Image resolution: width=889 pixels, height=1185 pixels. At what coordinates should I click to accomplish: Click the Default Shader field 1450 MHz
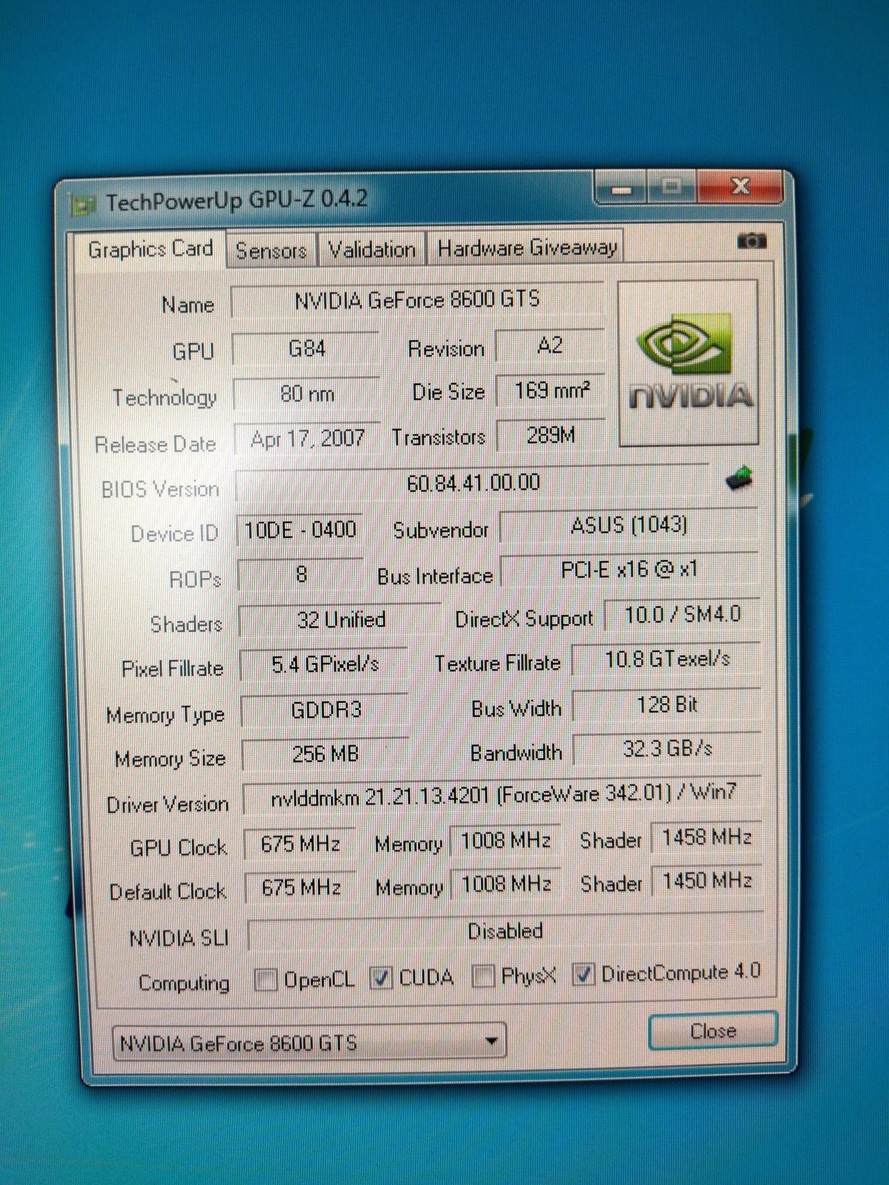pos(707,881)
